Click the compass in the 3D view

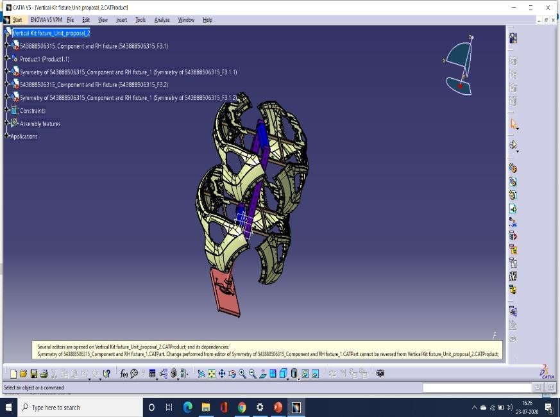(x=459, y=66)
